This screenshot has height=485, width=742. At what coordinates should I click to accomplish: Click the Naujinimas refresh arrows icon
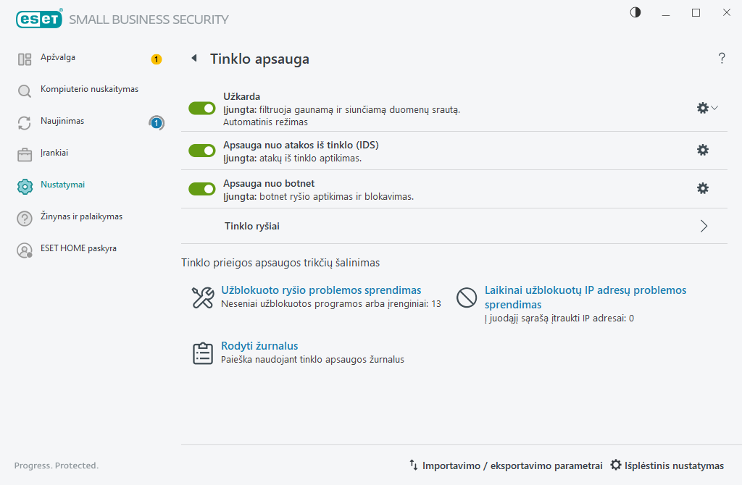tap(25, 122)
